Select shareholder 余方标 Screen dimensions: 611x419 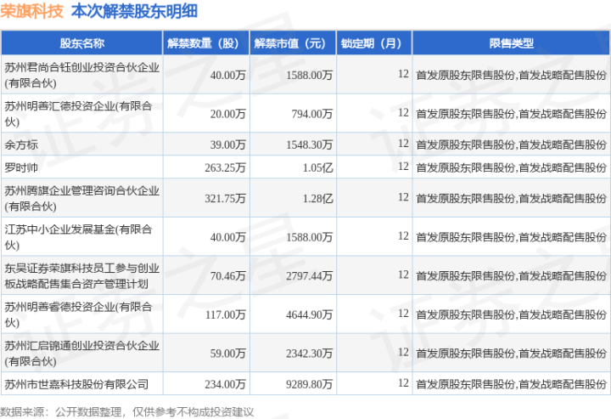pyautogui.click(x=21, y=144)
